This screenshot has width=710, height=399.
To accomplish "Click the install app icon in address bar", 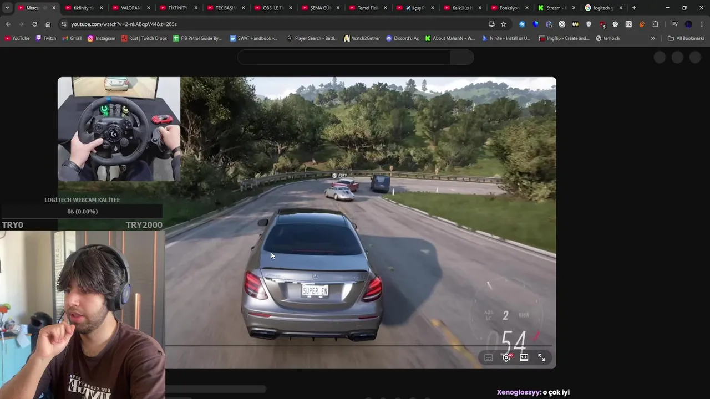I will coord(491,24).
